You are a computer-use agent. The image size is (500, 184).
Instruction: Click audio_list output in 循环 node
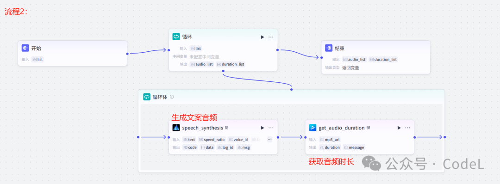pos(202,64)
